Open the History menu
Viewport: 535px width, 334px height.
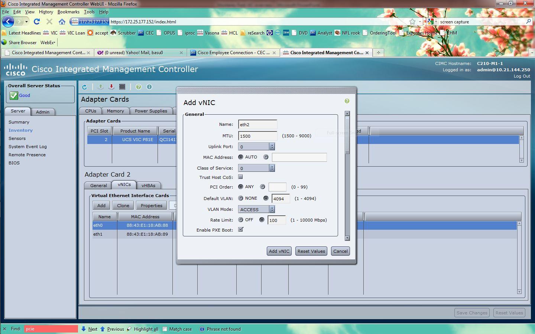(46, 12)
